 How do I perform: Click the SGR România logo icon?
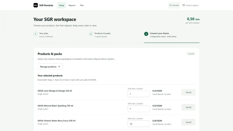click(36, 5)
